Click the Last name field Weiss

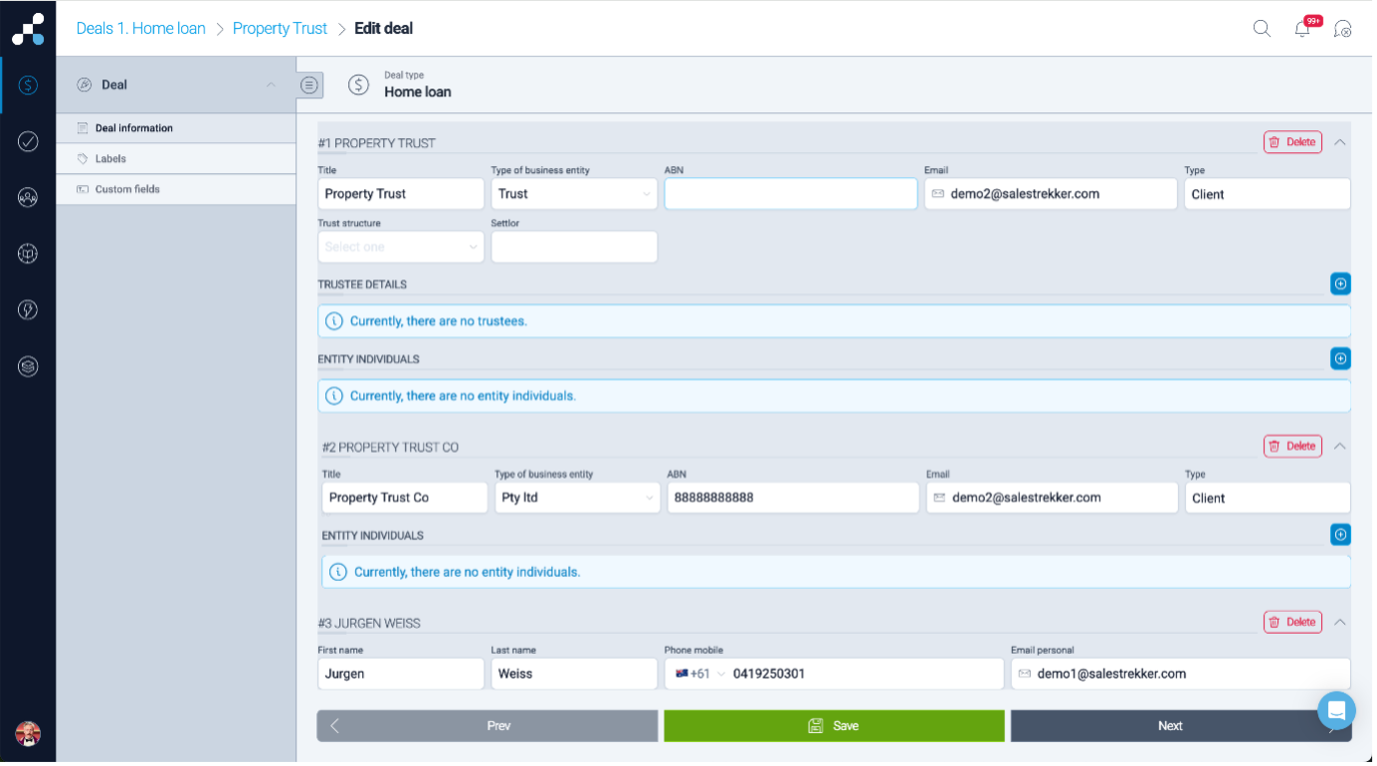coord(574,673)
